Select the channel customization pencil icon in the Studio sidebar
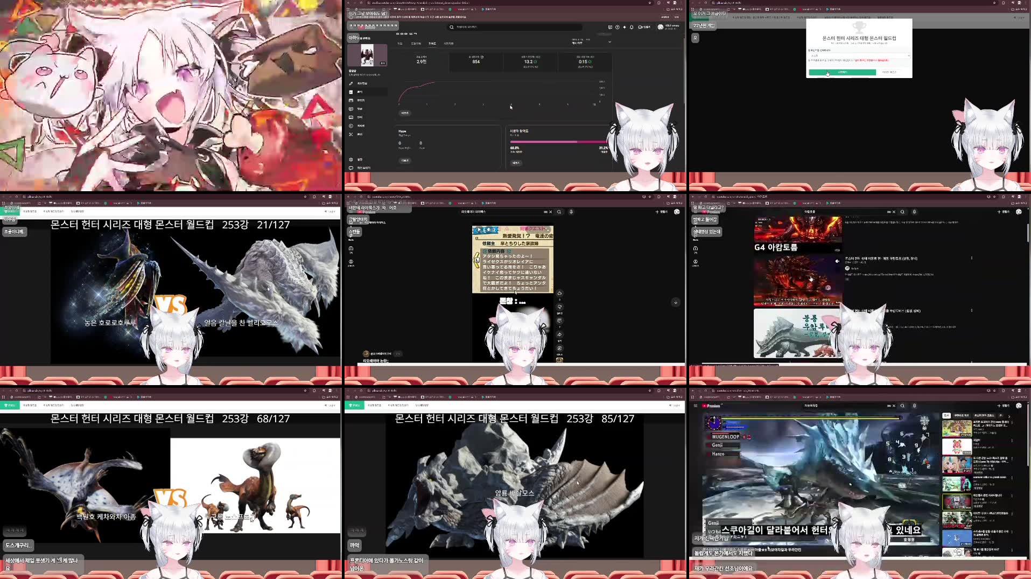Screen dimensions: 1031x579 tap(350, 83)
